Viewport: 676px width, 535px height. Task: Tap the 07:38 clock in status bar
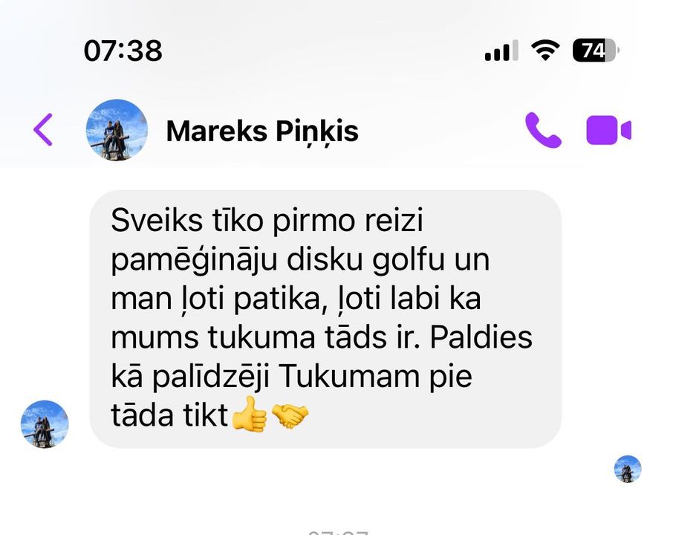(123, 51)
